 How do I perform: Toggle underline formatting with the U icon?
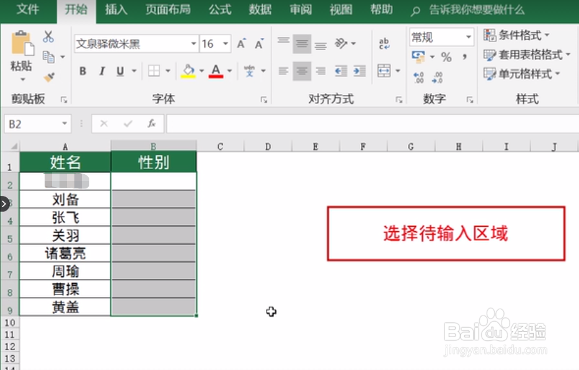(x=118, y=71)
